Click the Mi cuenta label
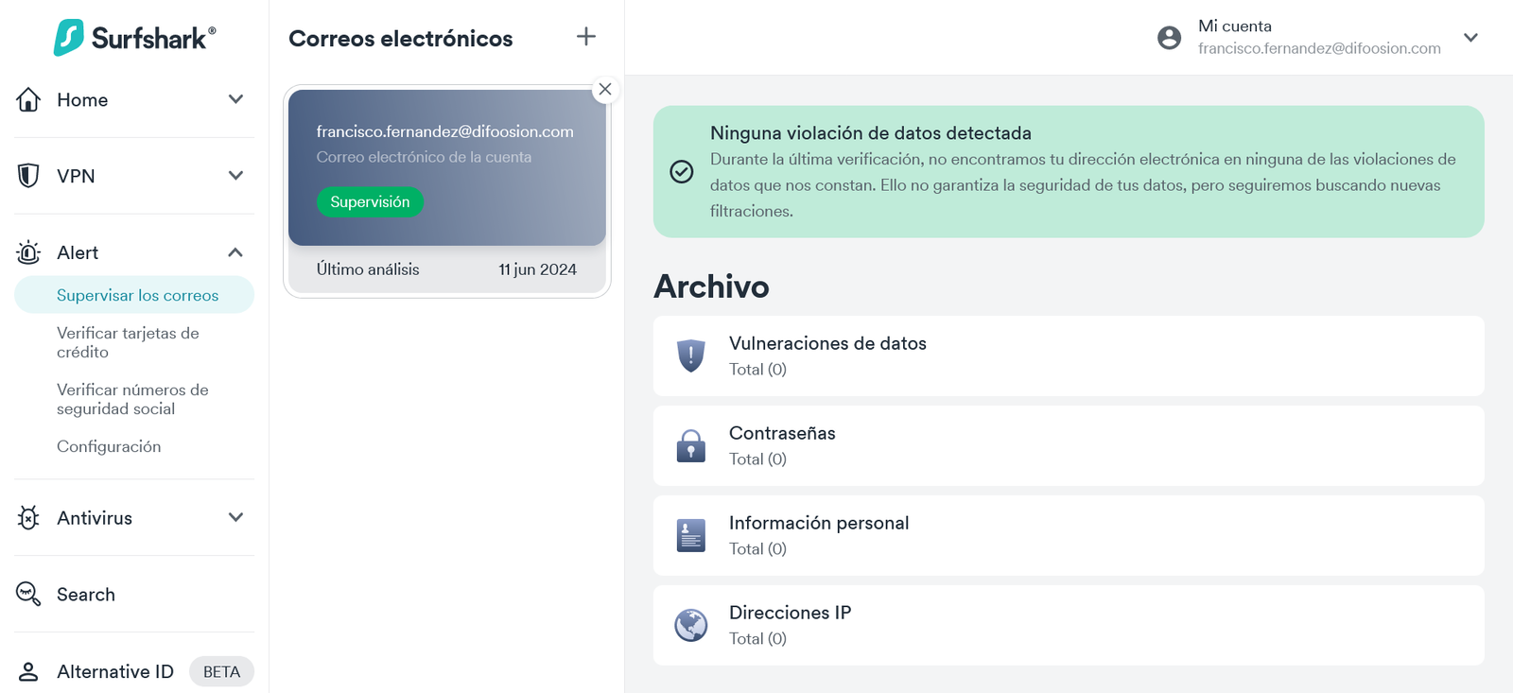This screenshot has width=1513, height=693. tap(1234, 26)
